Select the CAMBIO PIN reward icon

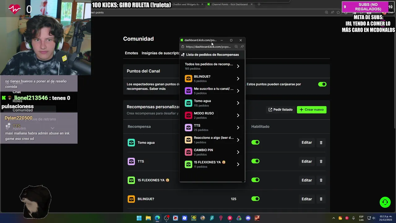[188, 152]
